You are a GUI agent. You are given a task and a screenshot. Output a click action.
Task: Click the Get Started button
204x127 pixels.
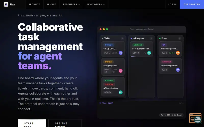click(x=192, y=4)
